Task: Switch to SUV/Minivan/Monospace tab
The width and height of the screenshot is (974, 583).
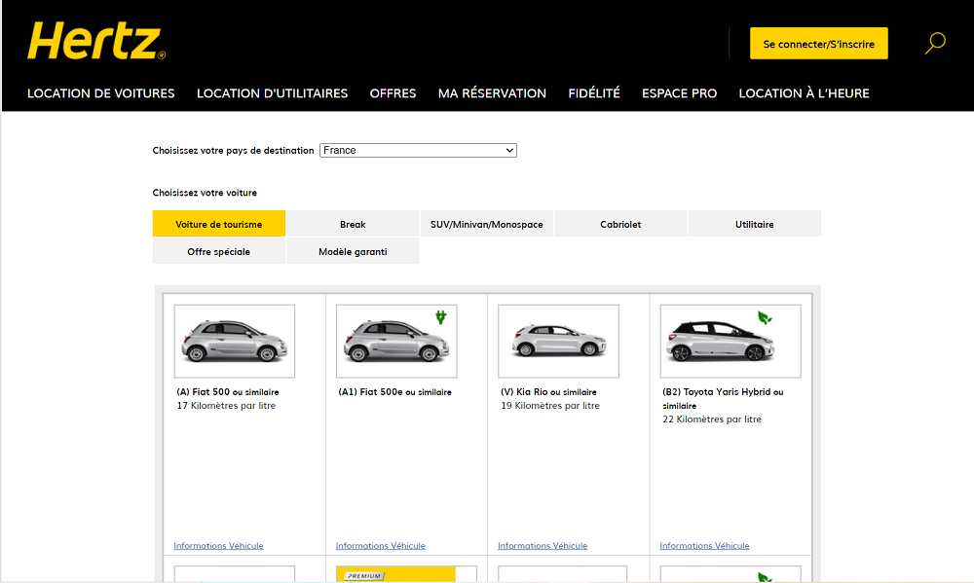Action: (x=486, y=224)
